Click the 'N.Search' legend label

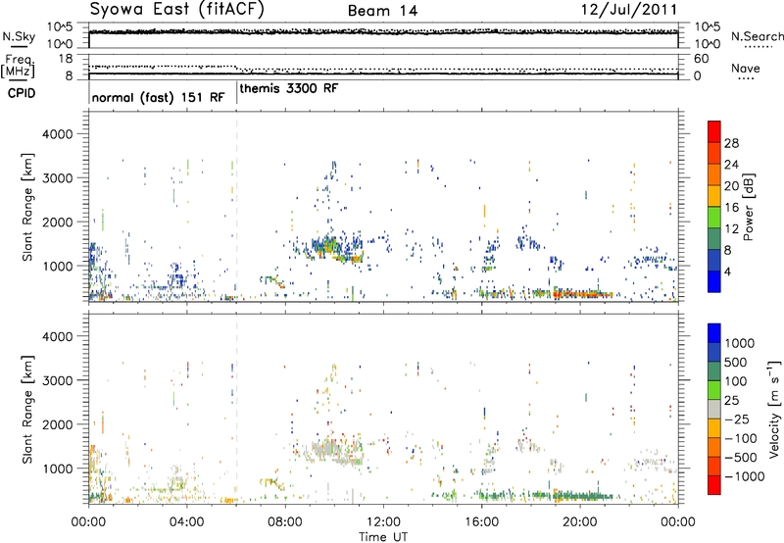757,36
